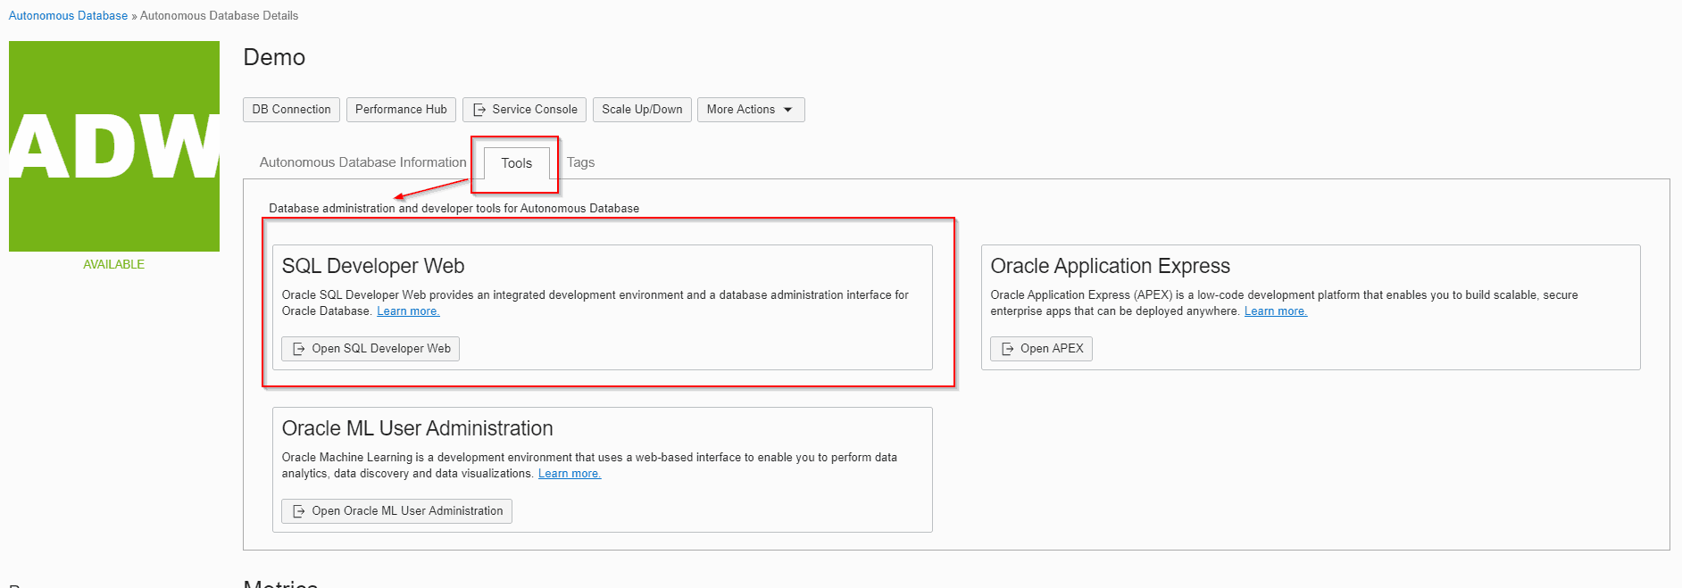Click the Demo database title
The height and width of the screenshot is (588, 1682).
[274, 58]
